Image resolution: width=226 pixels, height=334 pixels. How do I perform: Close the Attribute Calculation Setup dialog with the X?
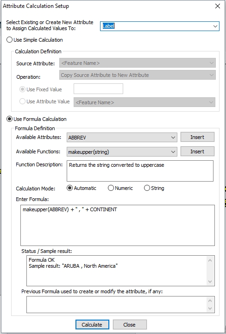[x=218, y=6]
